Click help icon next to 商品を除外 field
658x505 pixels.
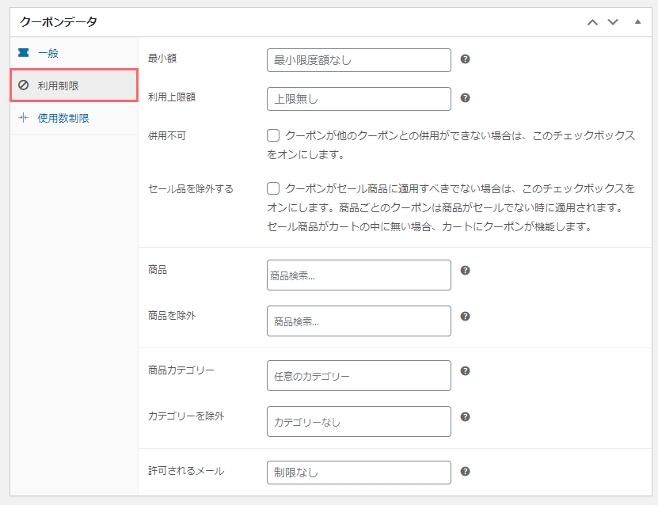coord(465,317)
